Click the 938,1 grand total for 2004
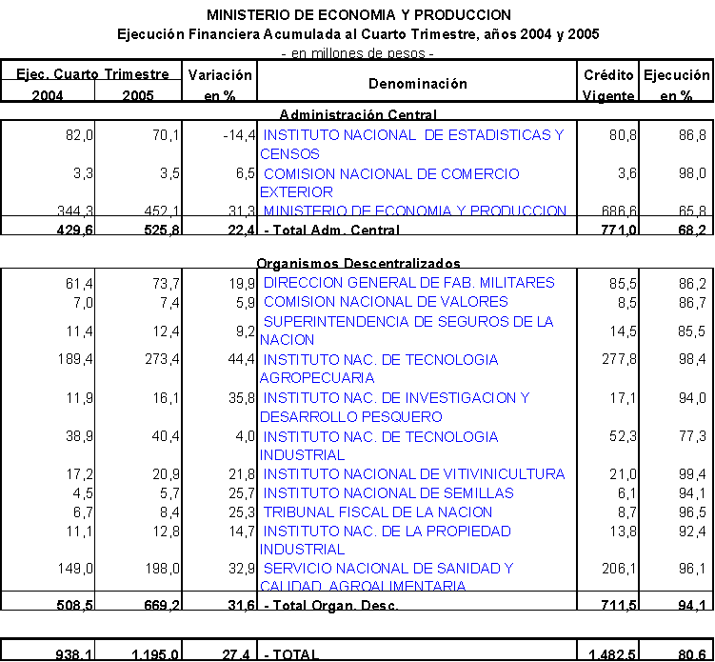The image size is (715, 662). 74,654
